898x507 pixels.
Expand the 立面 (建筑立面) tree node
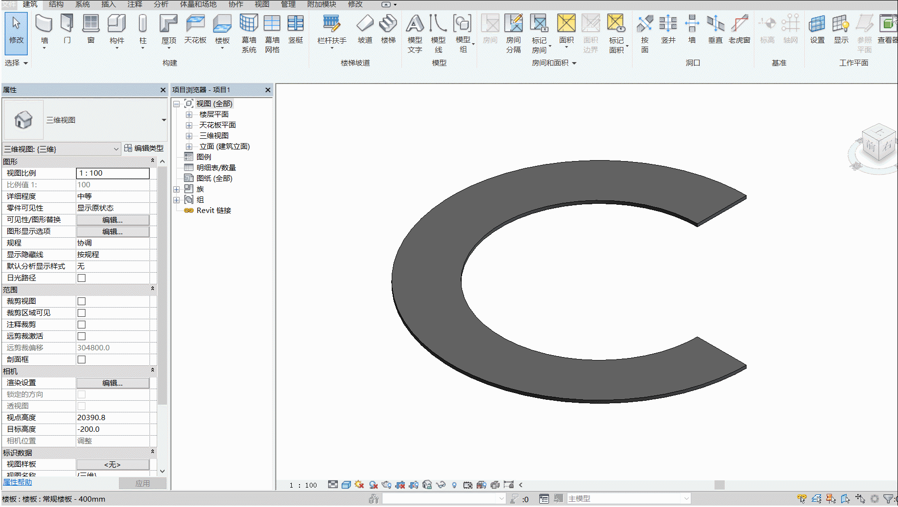coord(189,147)
